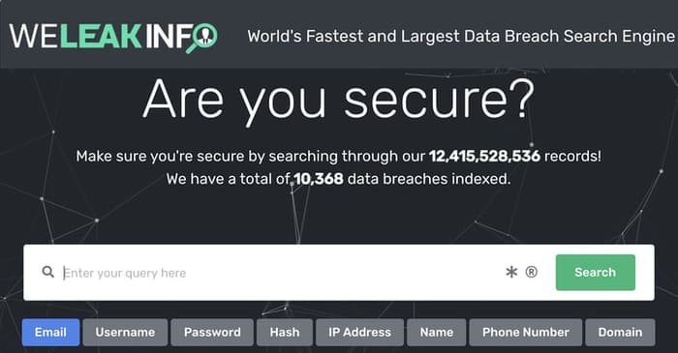This screenshot has height=353, width=678.
Task: Select the IP Address search type
Action: (359, 333)
